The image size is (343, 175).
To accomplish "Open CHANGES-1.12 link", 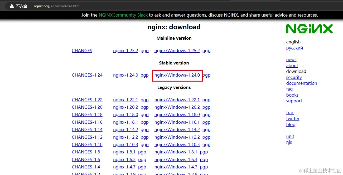I will click(x=87, y=137).
